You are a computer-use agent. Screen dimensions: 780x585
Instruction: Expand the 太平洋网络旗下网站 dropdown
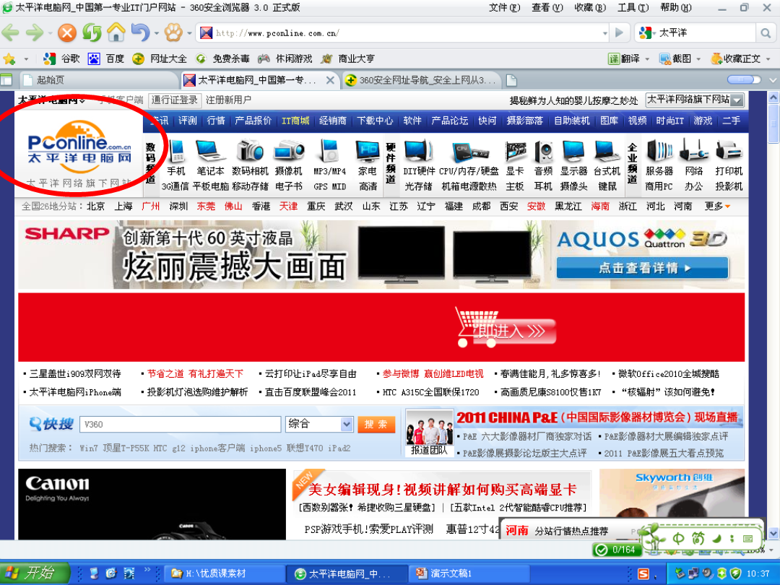point(737,100)
